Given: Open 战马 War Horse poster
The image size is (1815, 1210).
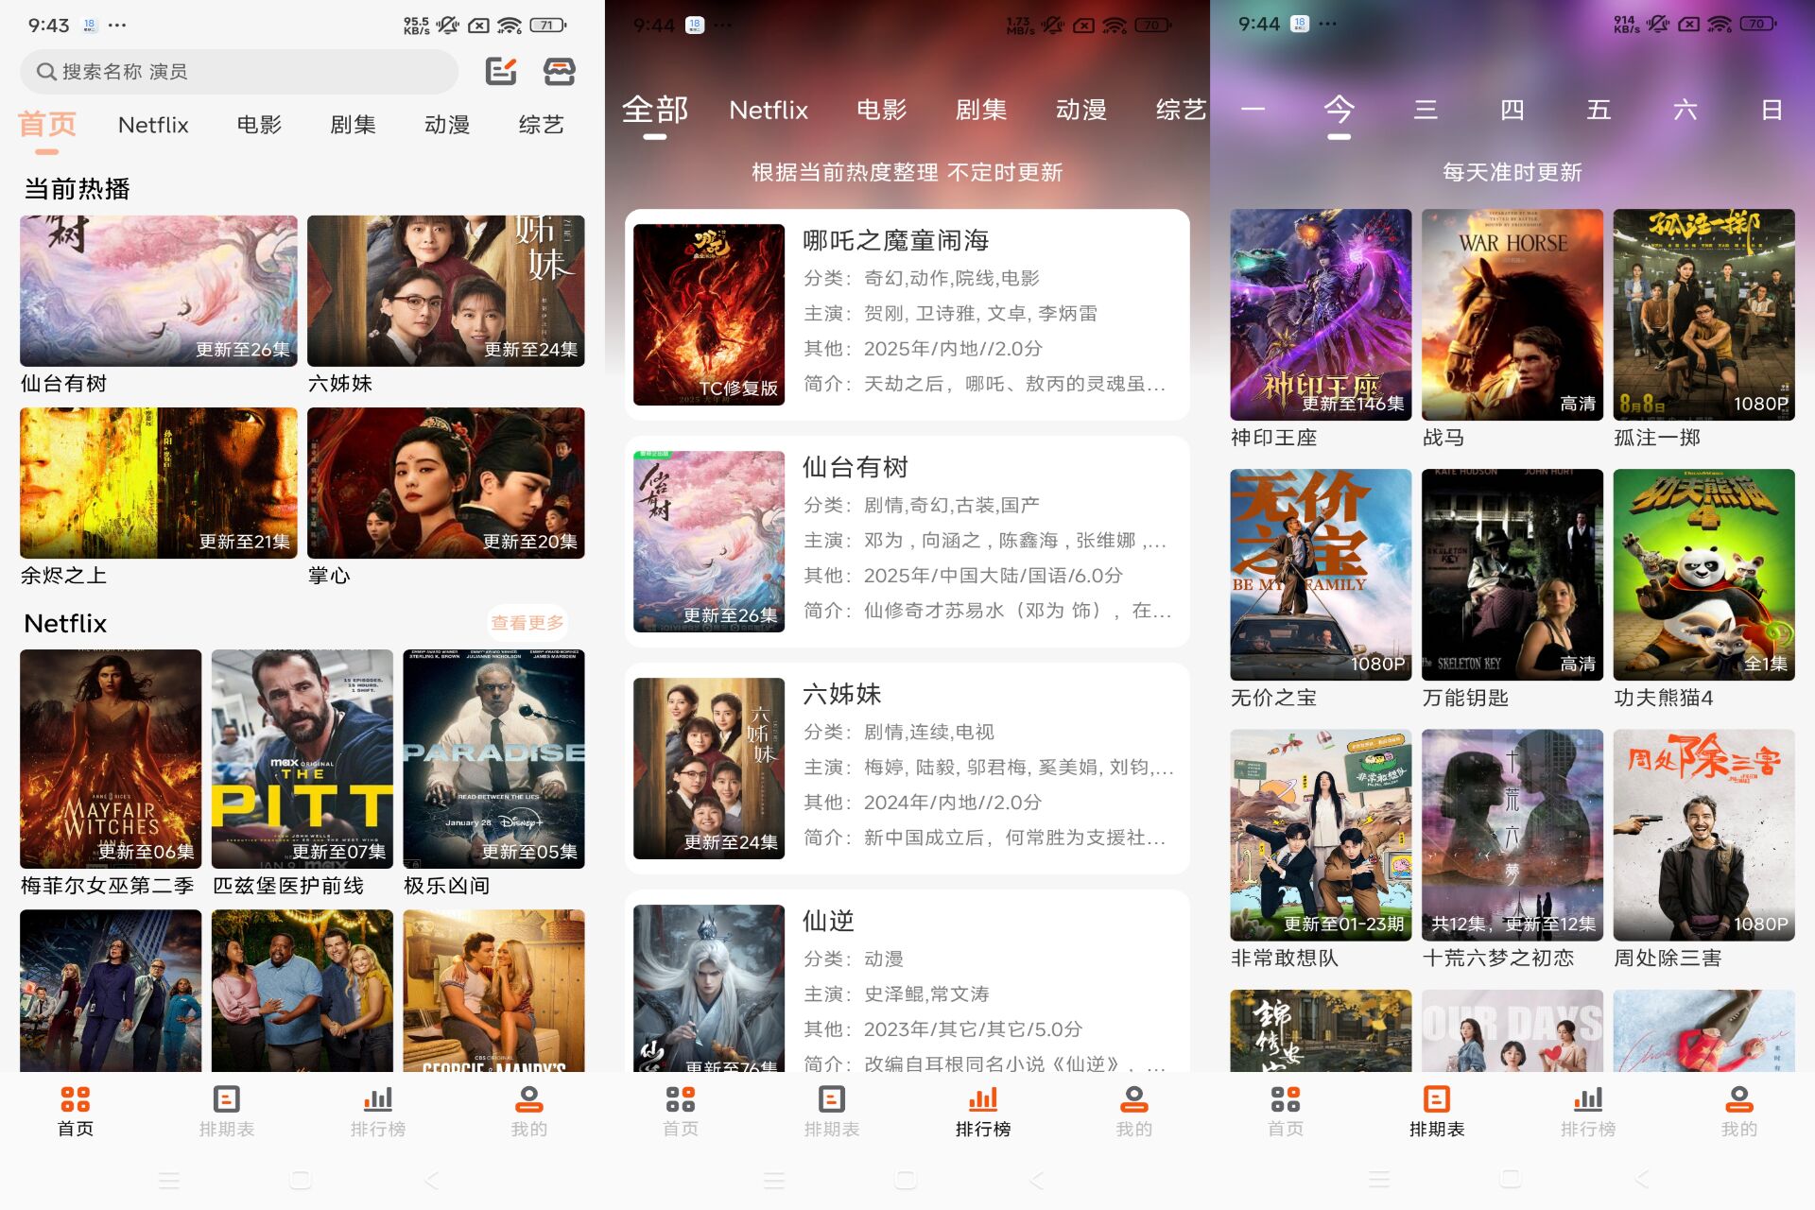Looking at the screenshot, I should (1512, 315).
